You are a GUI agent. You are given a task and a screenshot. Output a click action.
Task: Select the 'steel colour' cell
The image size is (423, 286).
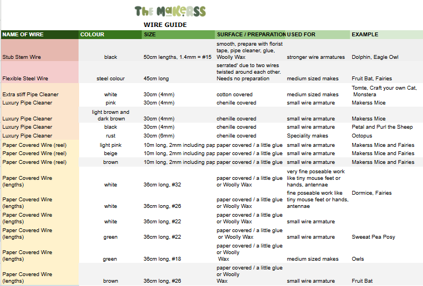point(110,79)
